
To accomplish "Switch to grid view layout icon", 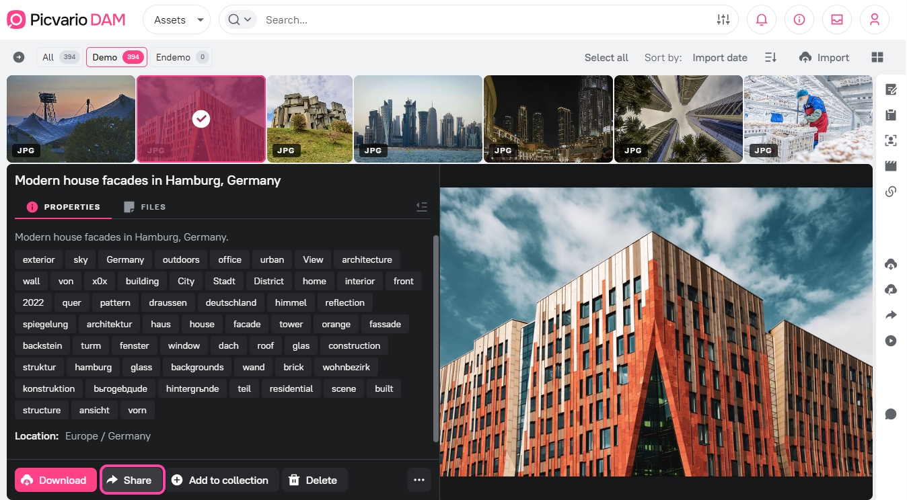I will click(877, 58).
